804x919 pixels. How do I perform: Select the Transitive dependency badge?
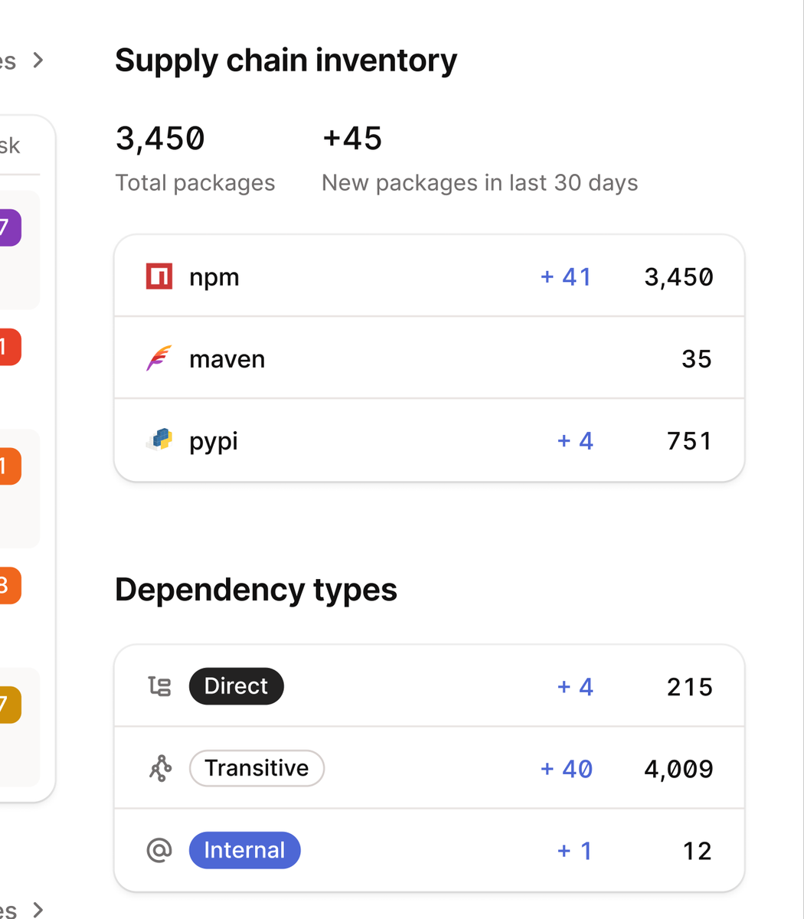coord(257,768)
